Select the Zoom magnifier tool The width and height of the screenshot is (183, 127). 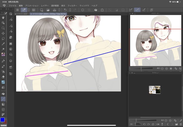(x=3, y=28)
